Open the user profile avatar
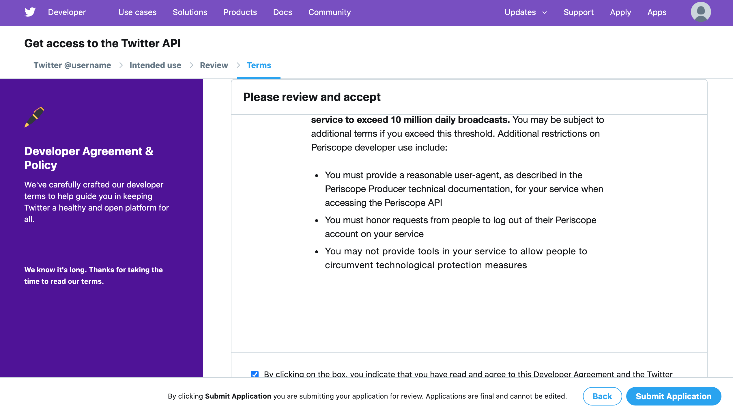 pos(700,12)
